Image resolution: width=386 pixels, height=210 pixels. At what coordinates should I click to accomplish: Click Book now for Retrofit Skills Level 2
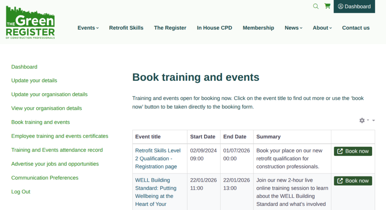tap(353, 151)
